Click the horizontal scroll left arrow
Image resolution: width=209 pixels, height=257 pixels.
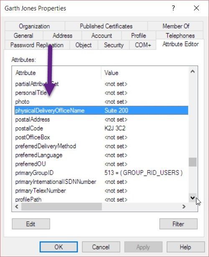[17, 206]
